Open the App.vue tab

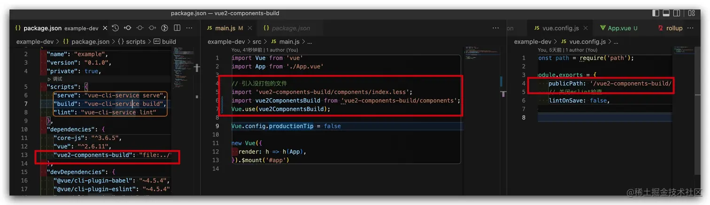[619, 28]
